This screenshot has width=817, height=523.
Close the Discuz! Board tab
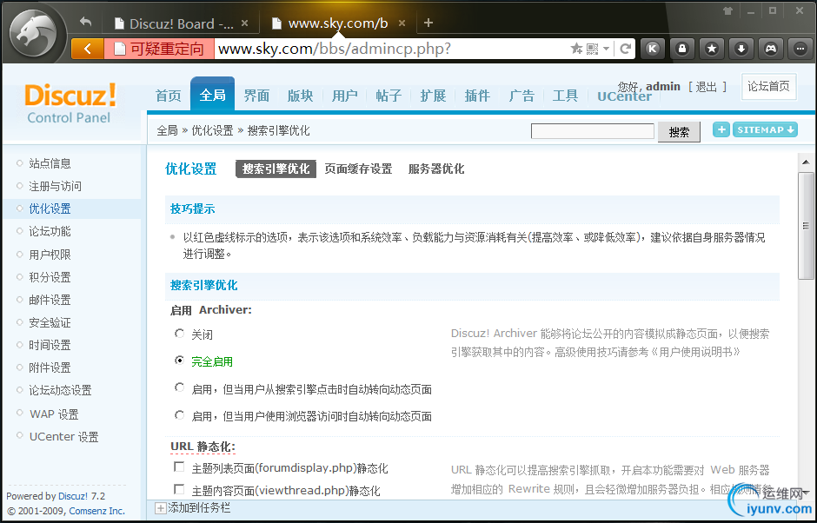(245, 23)
